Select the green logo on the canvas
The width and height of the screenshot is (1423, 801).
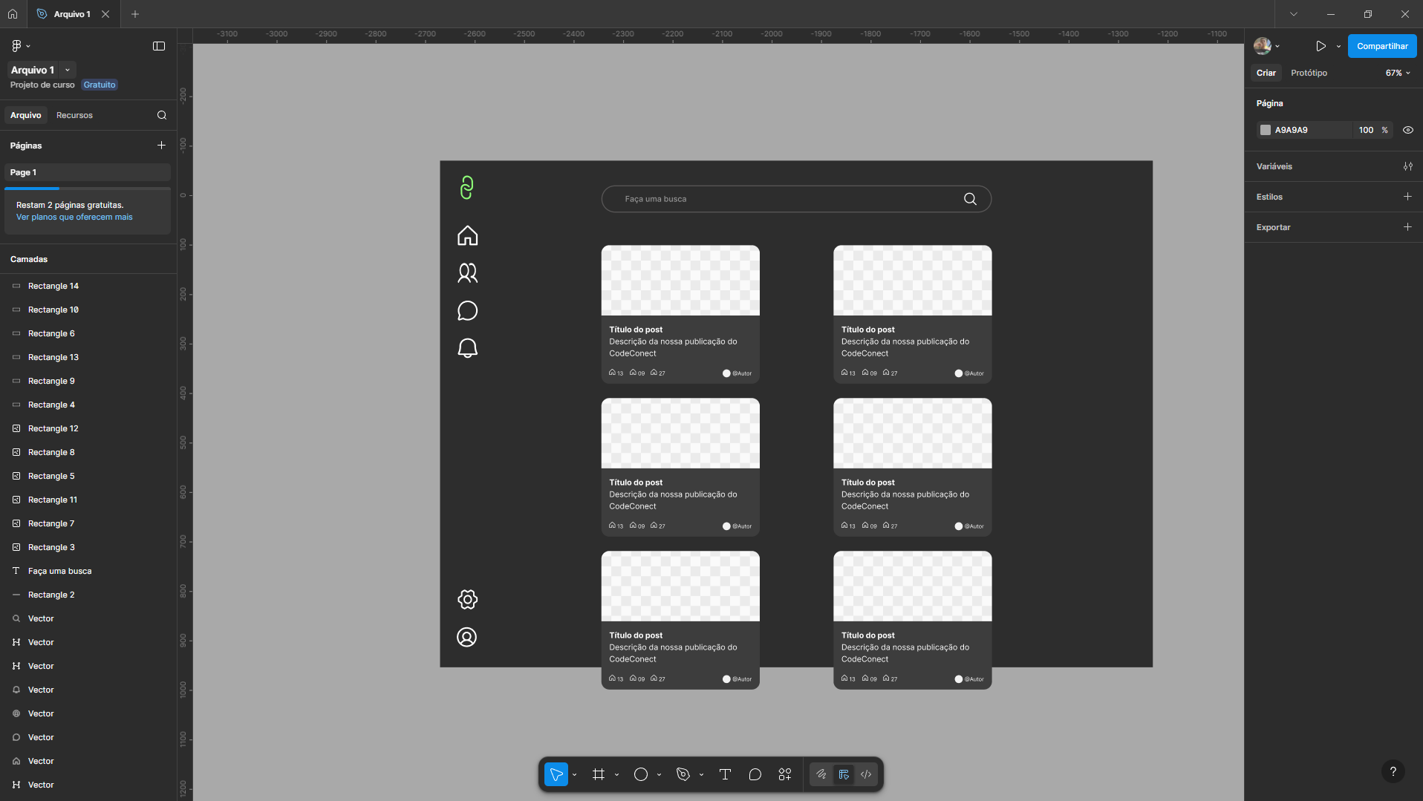pos(466,187)
